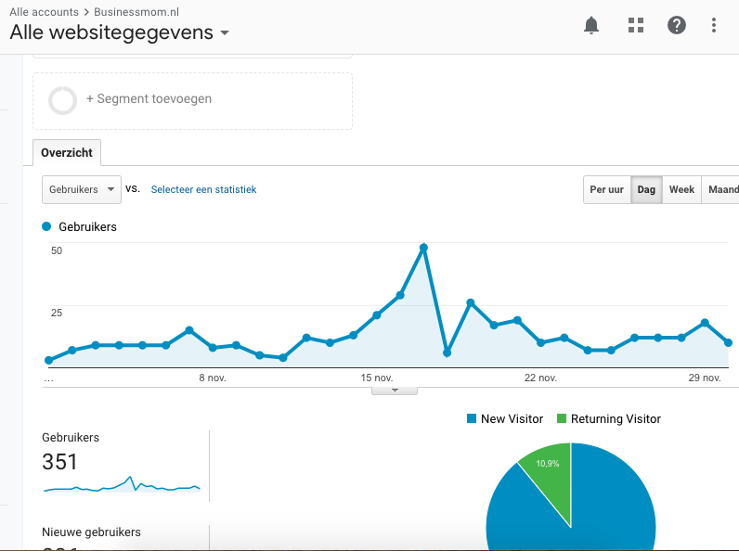
Task: Open the notifications bell
Action: point(591,25)
